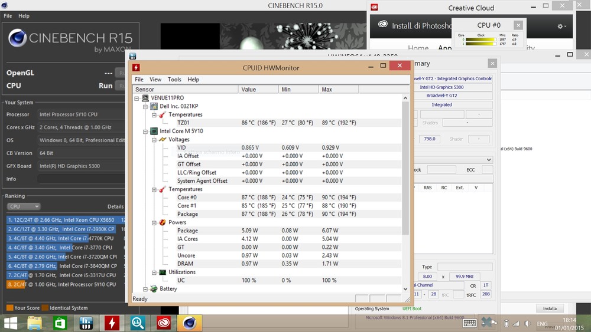Viewport: 591px width, 332px height.
Task: Click the Intel Core M 5Y10 chip icon
Action: tap(154, 132)
